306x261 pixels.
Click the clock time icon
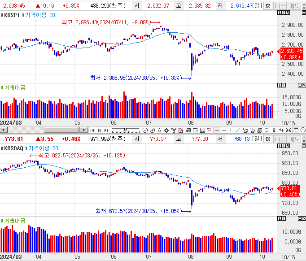coord(303,130)
